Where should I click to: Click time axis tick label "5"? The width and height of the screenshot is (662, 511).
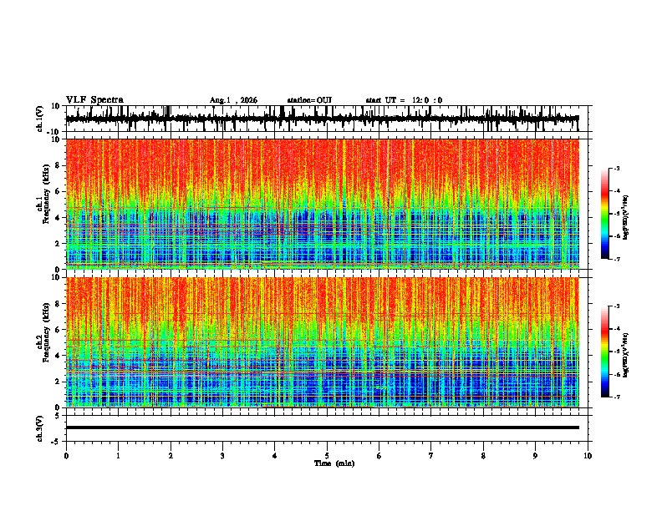click(327, 456)
